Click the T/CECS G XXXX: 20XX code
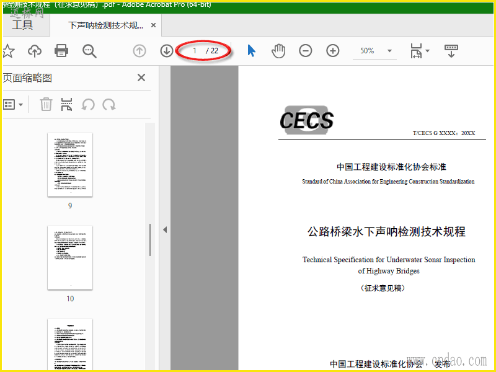The height and width of the screenshot is (372, 496). tap(444, 133)
